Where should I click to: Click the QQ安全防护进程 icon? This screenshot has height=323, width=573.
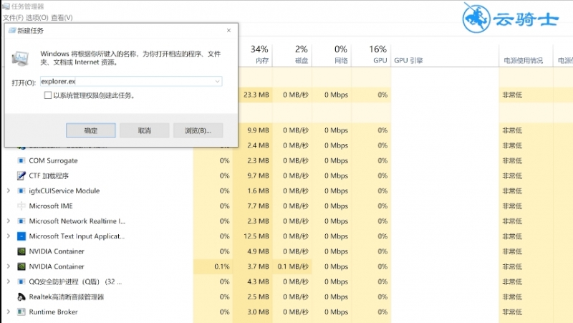click(21, 281)
